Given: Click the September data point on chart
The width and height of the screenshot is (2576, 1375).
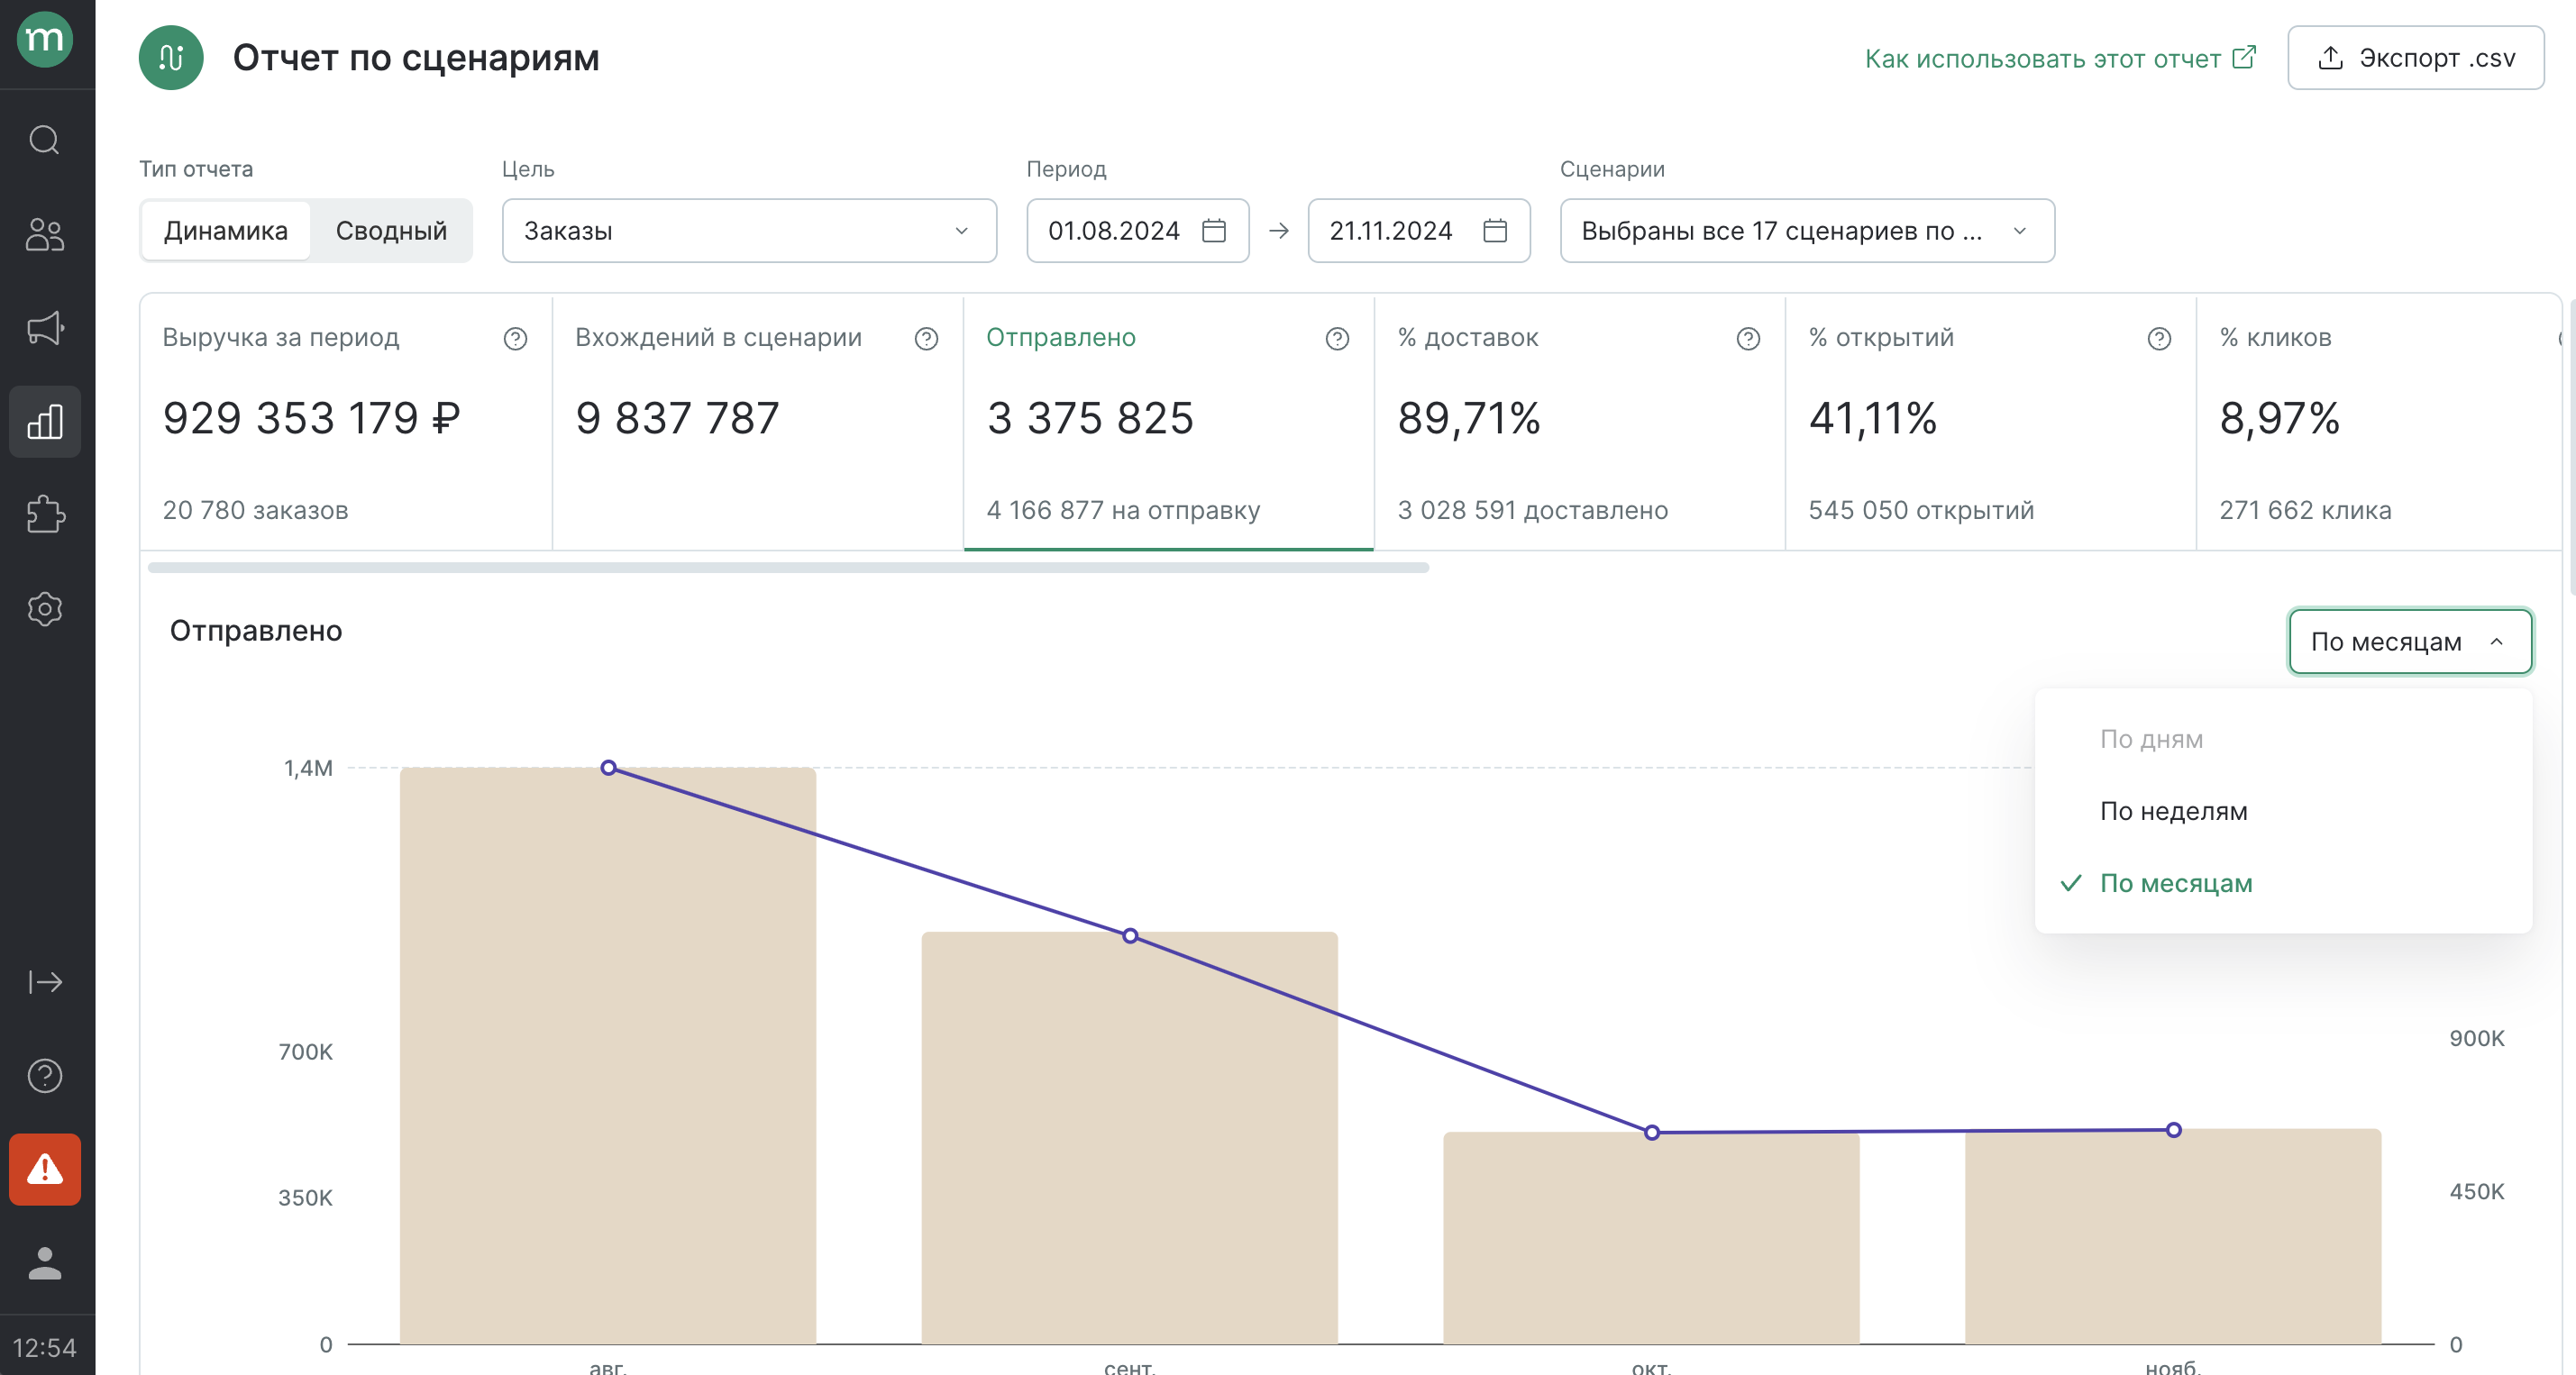Looking at the screenshot, I should click(x=1130, y=936).
